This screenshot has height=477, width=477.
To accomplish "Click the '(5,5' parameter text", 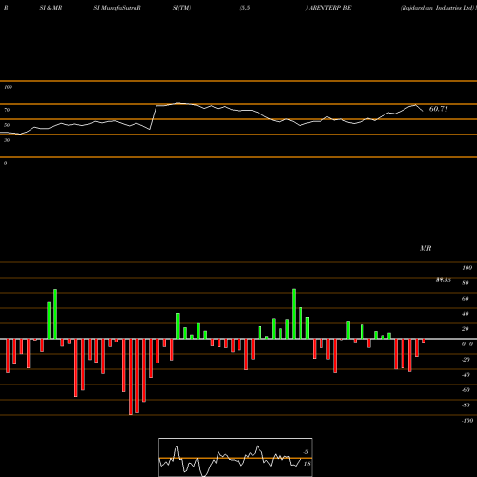I will tap(245, 8).
